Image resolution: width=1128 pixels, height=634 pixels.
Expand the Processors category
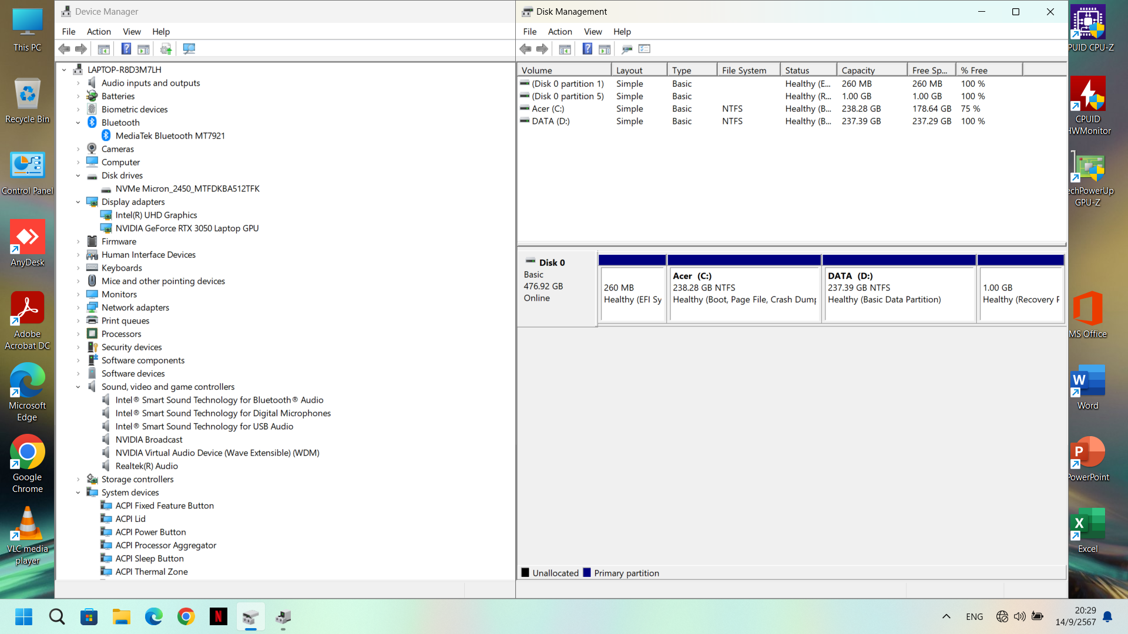78,334
